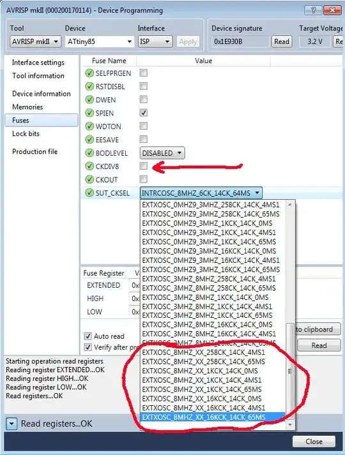Viewport: 345px width, 455px height.
Task: Choose EXTXOSC_8MHZ_XX_1KCK_14CK_4MS1 option
Action: click(213, 380)
